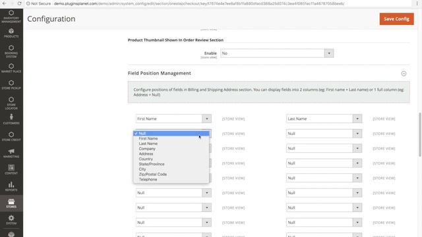Open Stores sidebar menu
422x237 pixels.
pyautogui.click(x=11, y=203)
